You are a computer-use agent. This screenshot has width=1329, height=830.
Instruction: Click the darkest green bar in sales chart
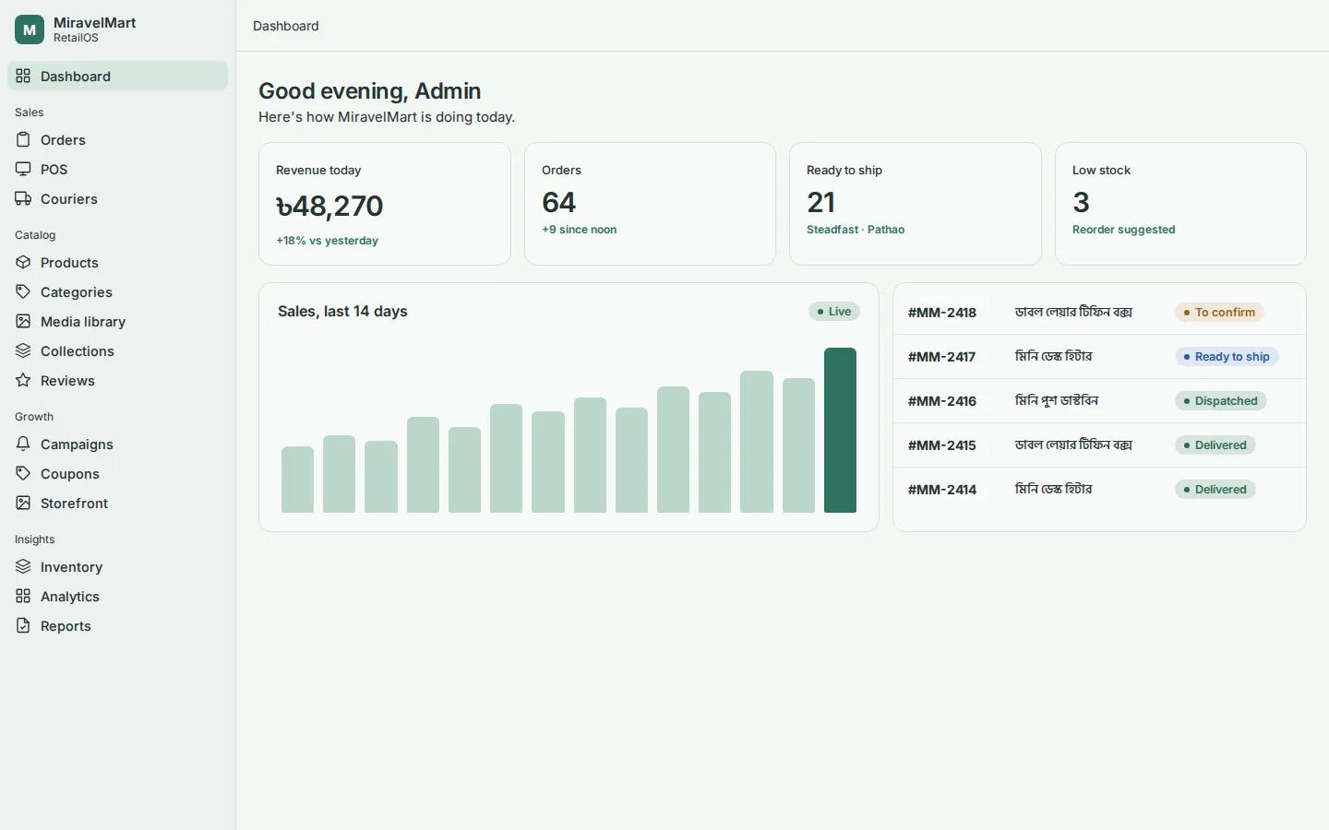(x=840, y=430)
